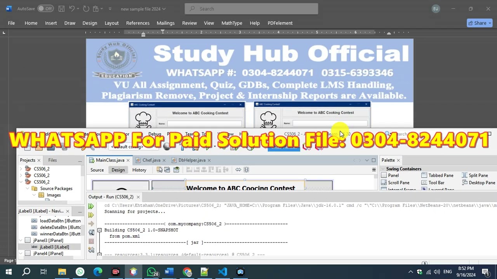
Task: Close the Projects tab
Action: (39, 160)
